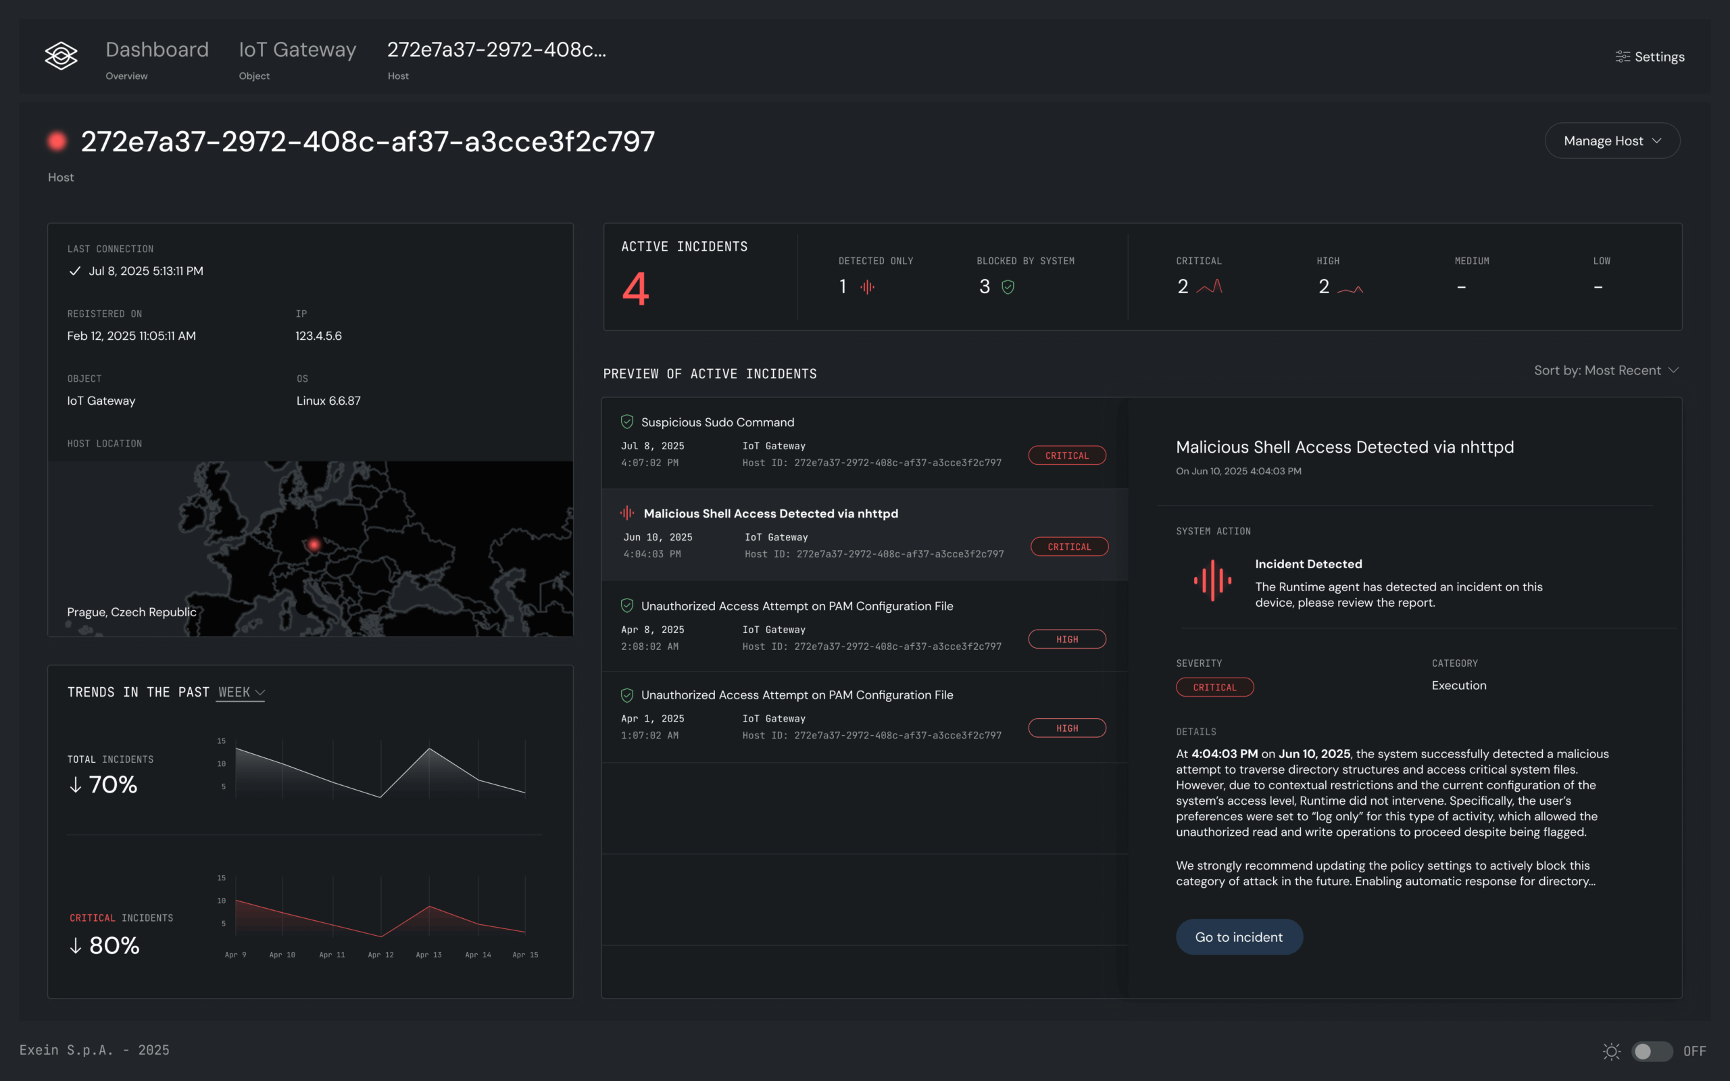Image resolution: width=1730 pixels, height=1081 pixels.
Task: Open Settings via the settings icon
Action: point(1623,57)
